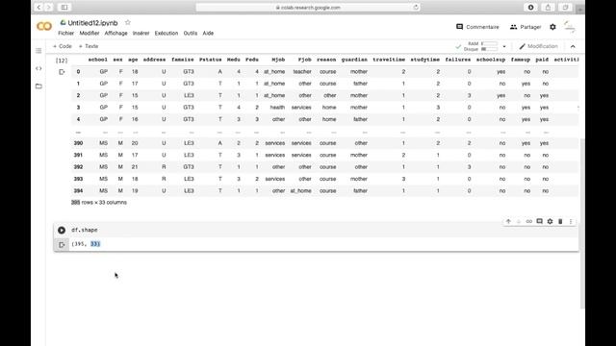The image size is (616, 346).
Task: Open the table of contents sidebar icon
Action: [x=38, y=51]
